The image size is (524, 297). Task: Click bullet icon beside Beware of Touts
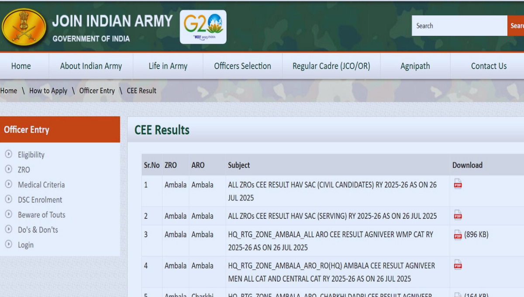tap(8, 214)
